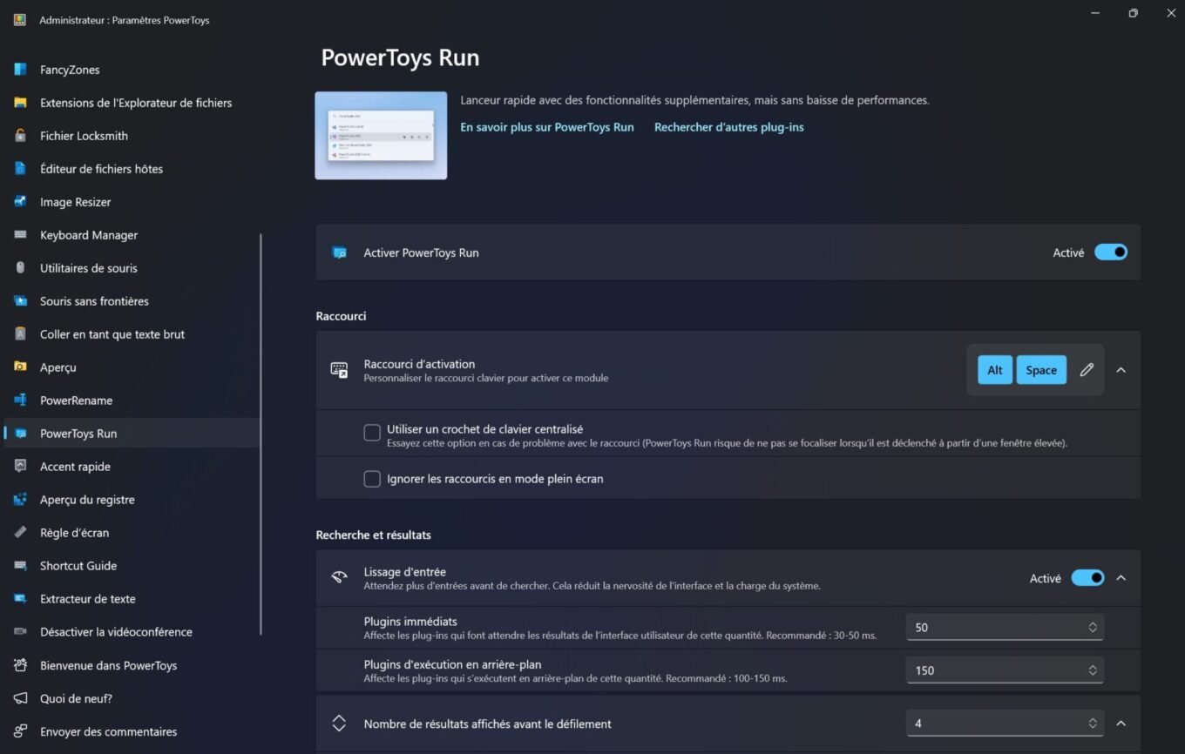Click the Coller en tant que texte brut icon
The width and height of the screenshot is (1185, 754).
pos(20,334)
